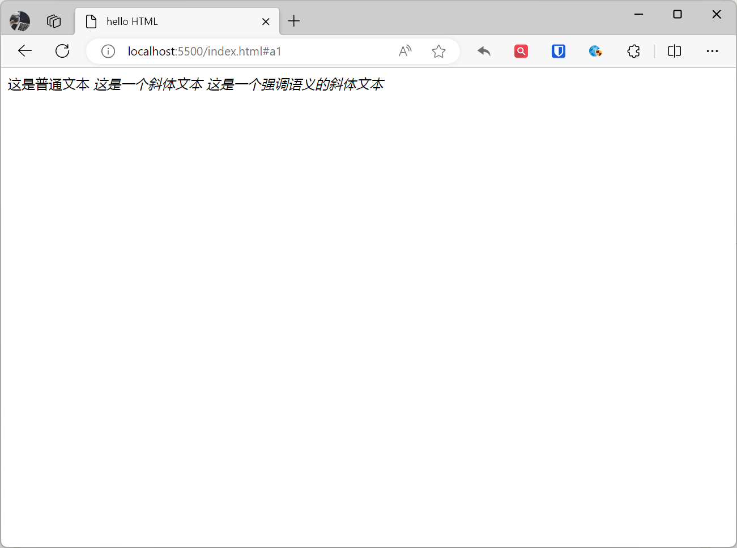This screenshot has height=548, width=737.
Task: Open the Extensions puzzle piece icon
Action: [633, 51]
